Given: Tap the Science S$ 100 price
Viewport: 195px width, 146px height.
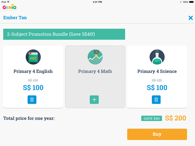Looking at the screenshot, I should [157, 88].
